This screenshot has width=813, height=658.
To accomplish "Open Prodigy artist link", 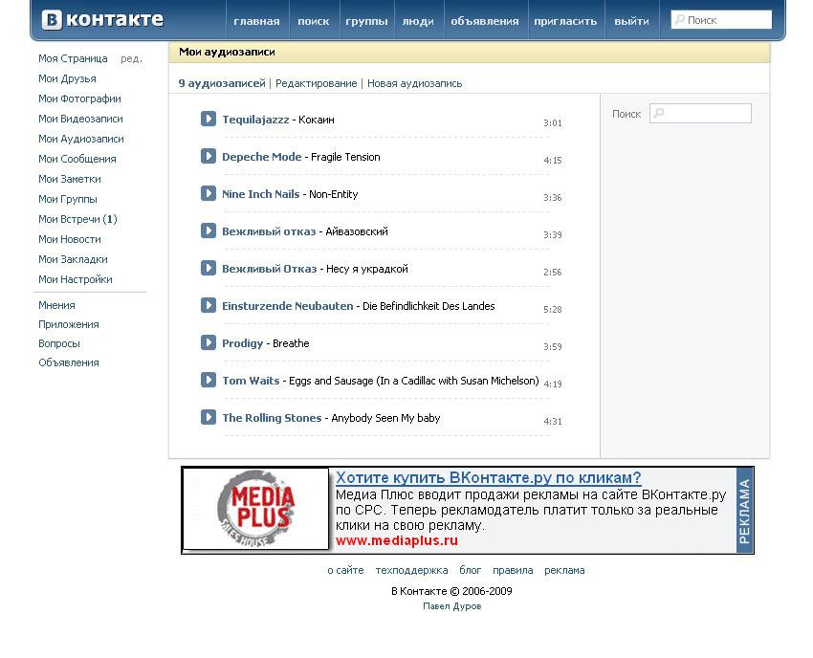I will pyautogui.click(x=243, y=343).
